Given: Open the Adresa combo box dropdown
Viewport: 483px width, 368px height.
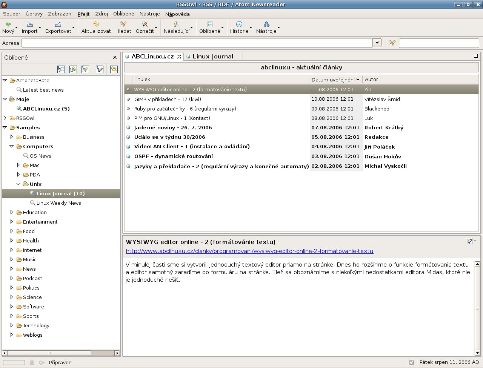Looking at the screenshot, I should (x=377, y=43).
